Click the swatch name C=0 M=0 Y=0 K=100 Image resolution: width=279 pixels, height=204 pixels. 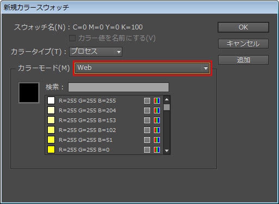pyautogui.click(x=108, y=27)
